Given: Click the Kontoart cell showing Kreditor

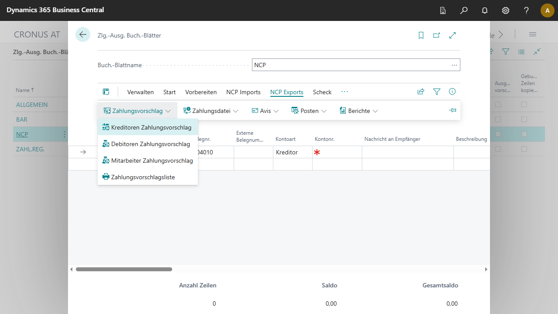Looking at the screenshot, I should (x=293, y=152).
